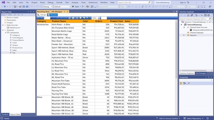This screenshot has height=120, width=214.
Task: Click report page number input box
Action: click(47, 18)
